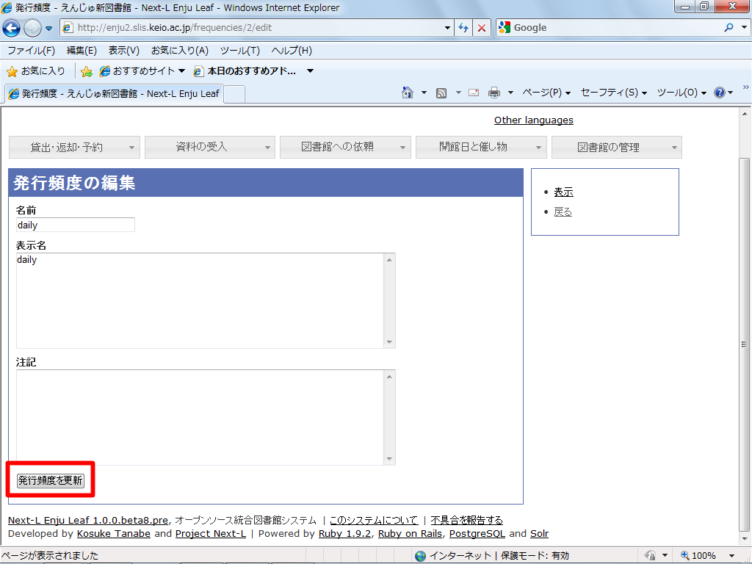Viewport: 752px width, 564px height.
Task: Open the ヘルプ(H) menu
Action: click(292, 51)
